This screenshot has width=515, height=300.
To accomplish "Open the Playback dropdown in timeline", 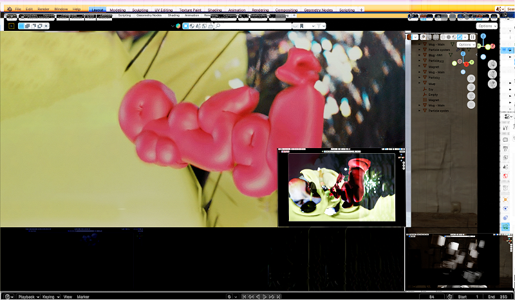I will pyautogui.click(x=28, y=297).
